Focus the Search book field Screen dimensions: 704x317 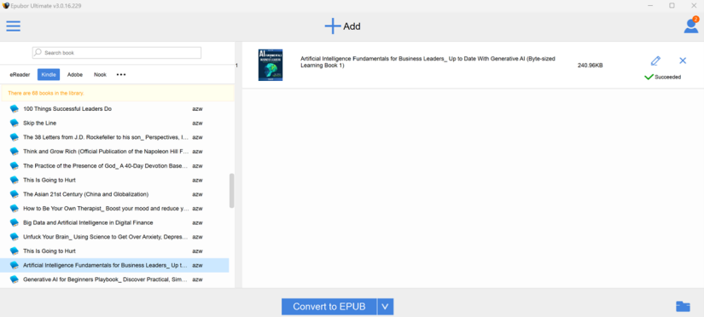click(x=117, y=53)
